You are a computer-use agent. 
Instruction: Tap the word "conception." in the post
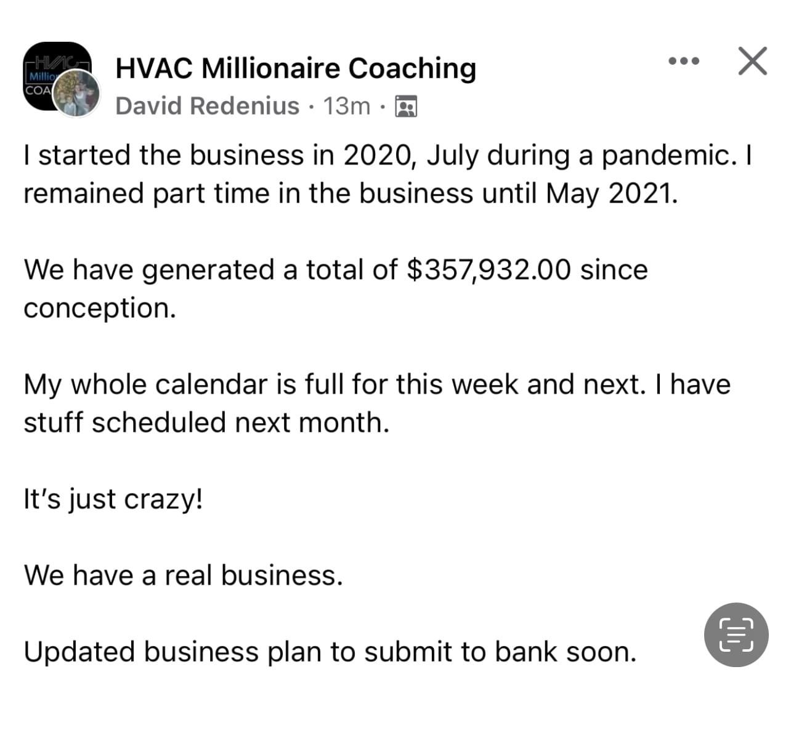[100, 308]
